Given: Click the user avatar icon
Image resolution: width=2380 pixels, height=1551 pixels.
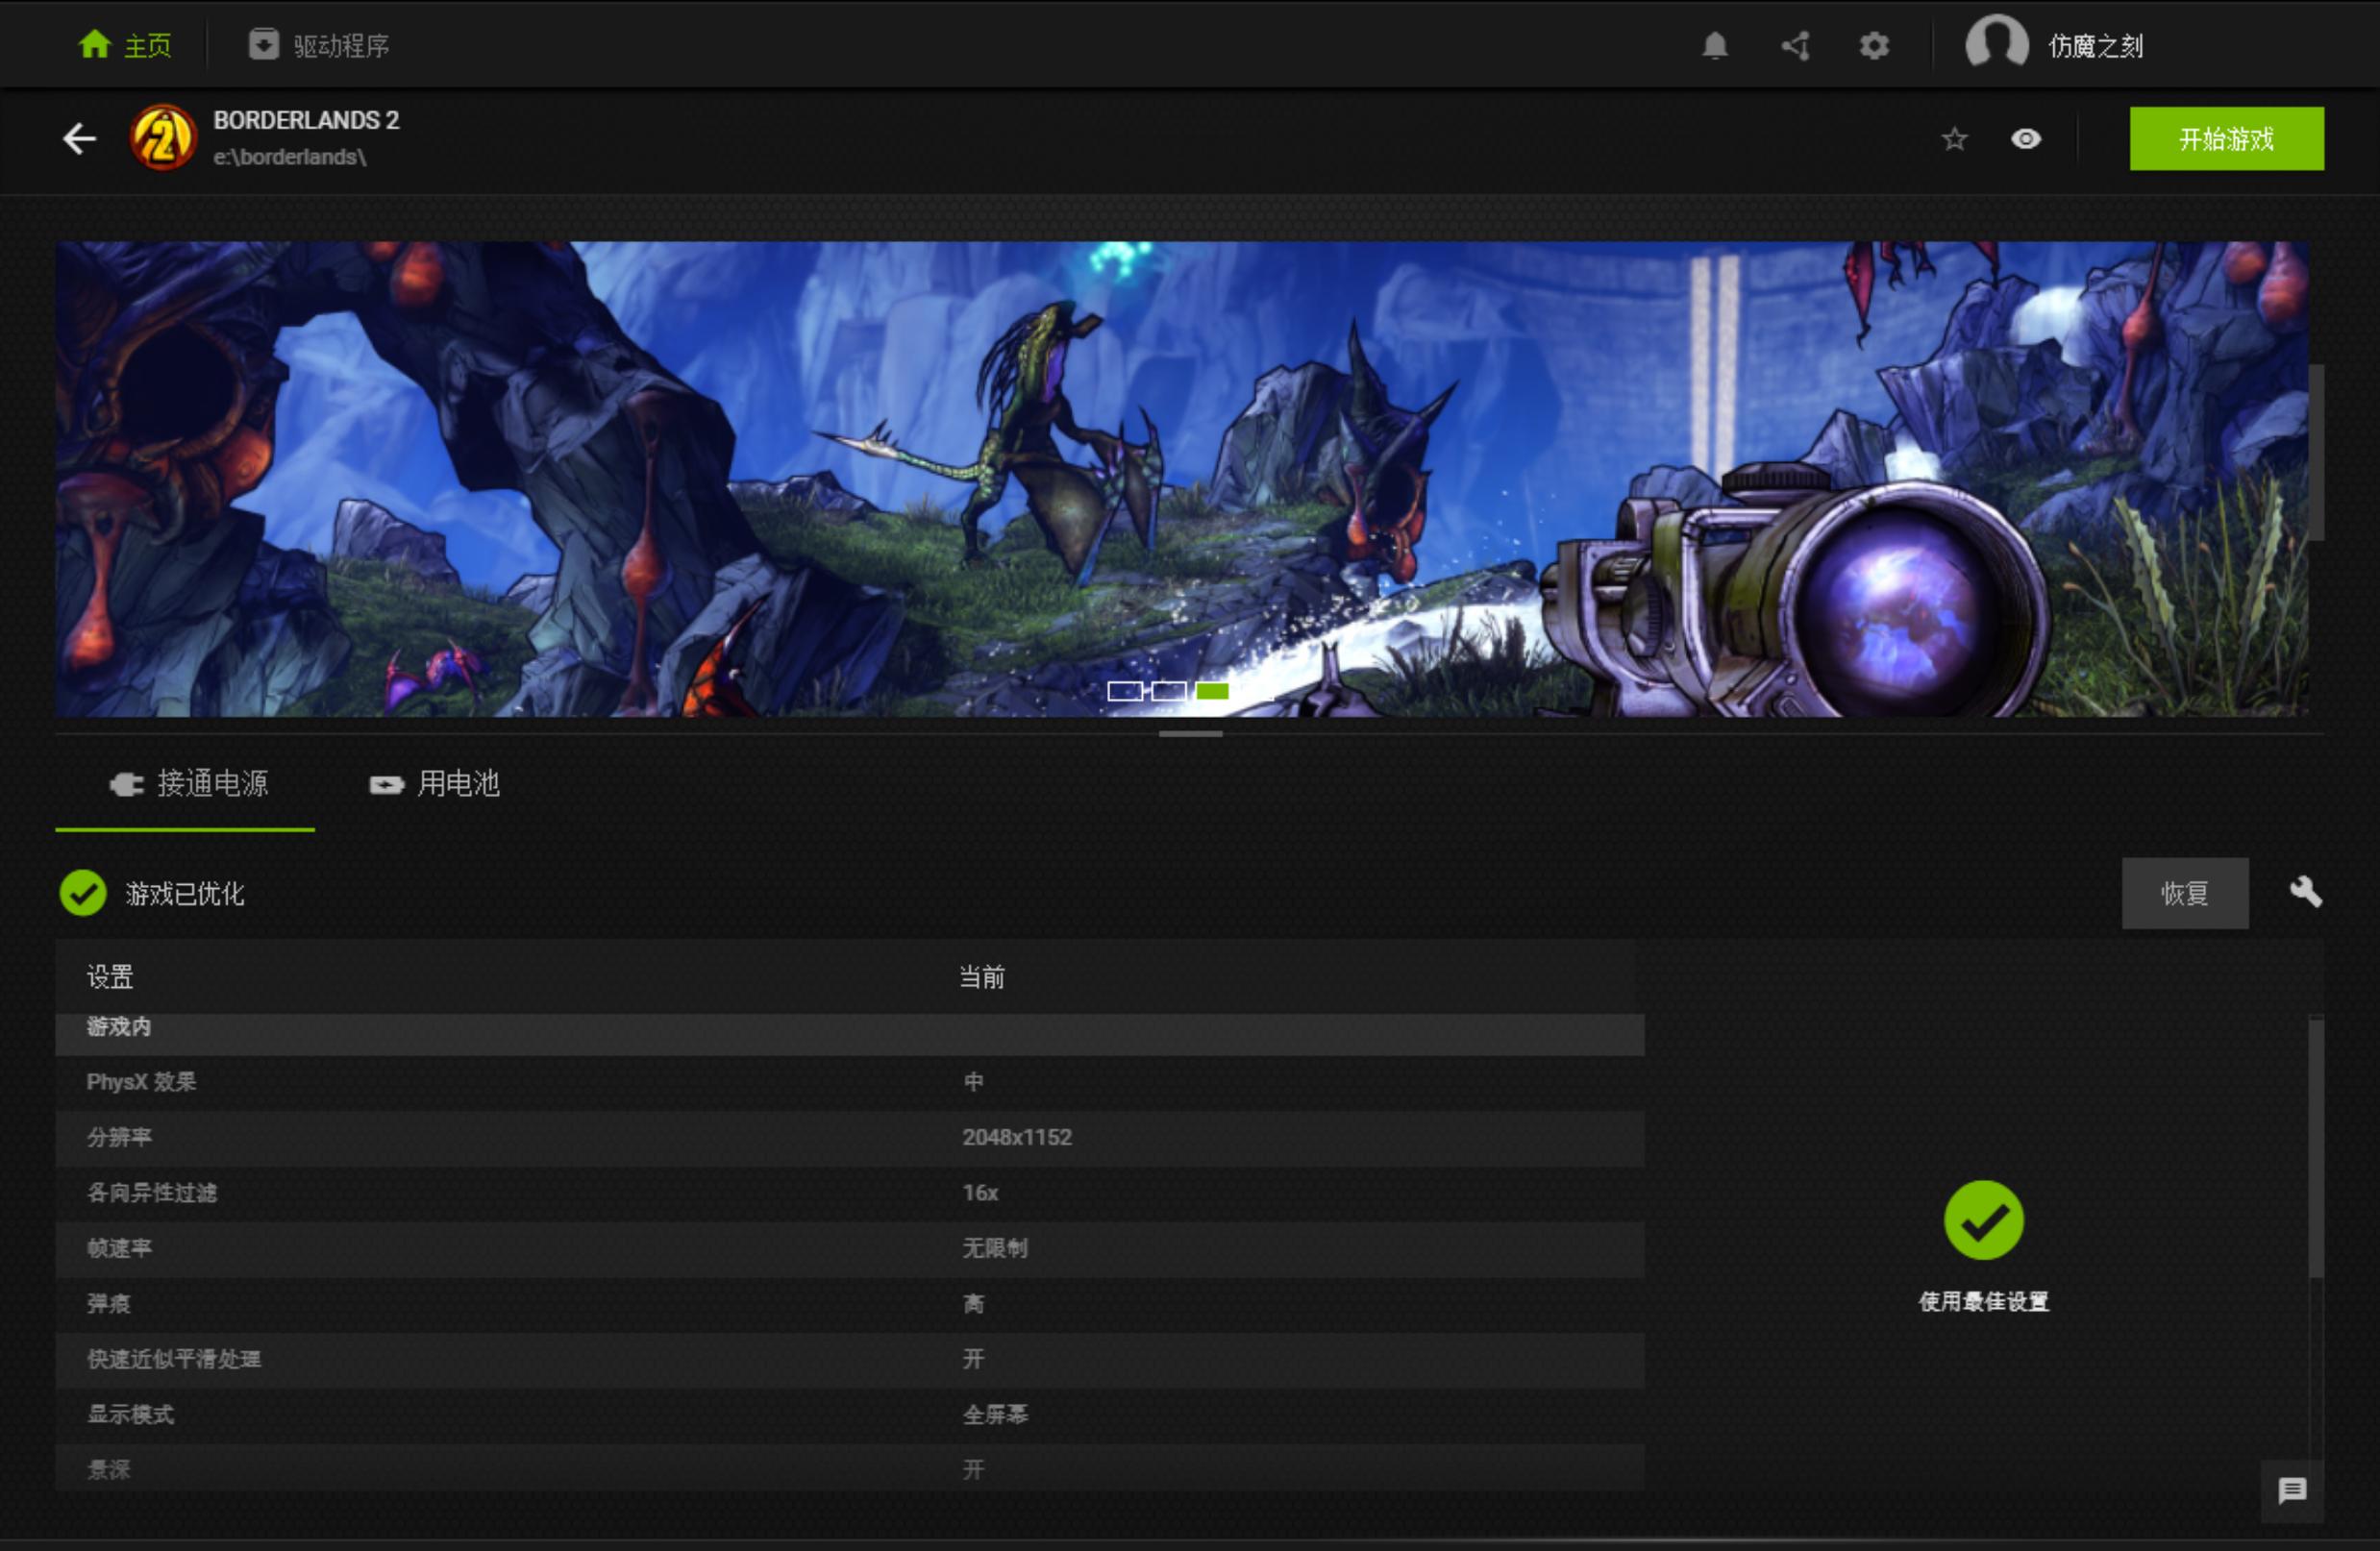Looking at the screenshot, I should coord(1996,44).
